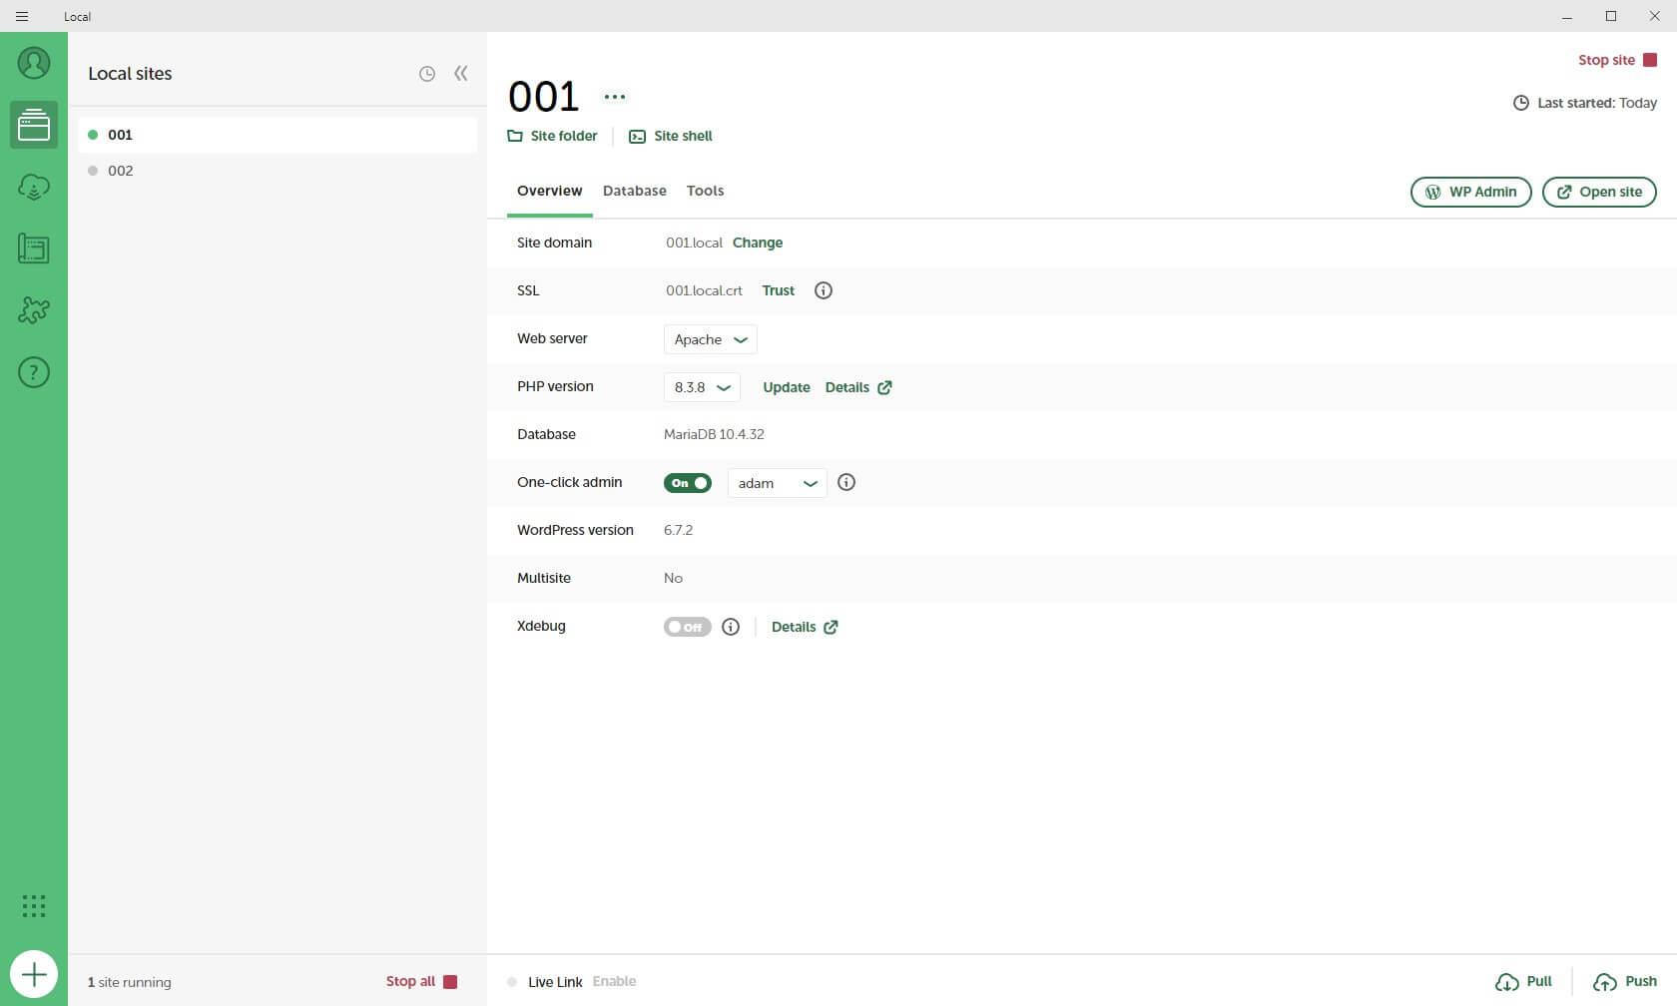Image resolution: width=1677 pixels, height=1006 pixels.
Task: Click the 'Last started: Today' text
Action: (x=1597, y=103)
